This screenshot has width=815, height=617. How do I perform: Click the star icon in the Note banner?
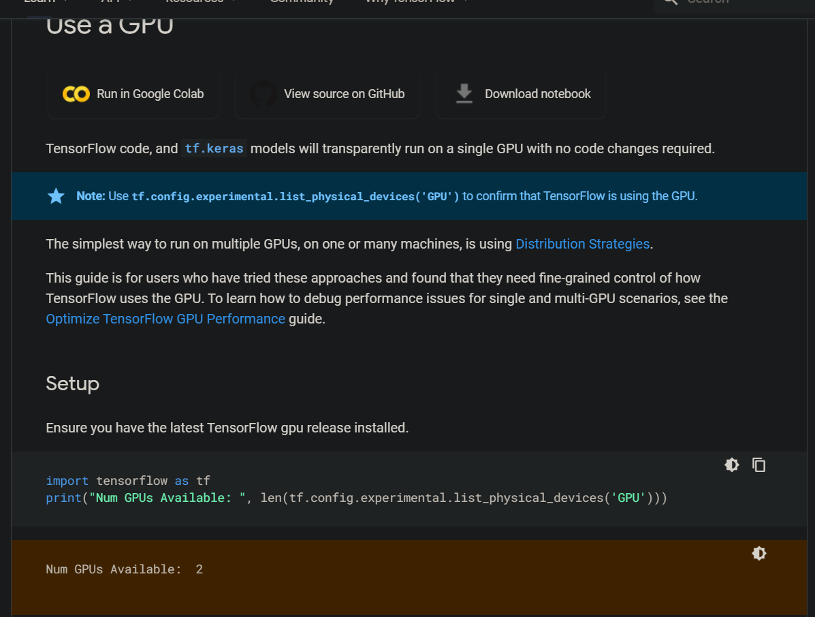[x=56, y=196]
